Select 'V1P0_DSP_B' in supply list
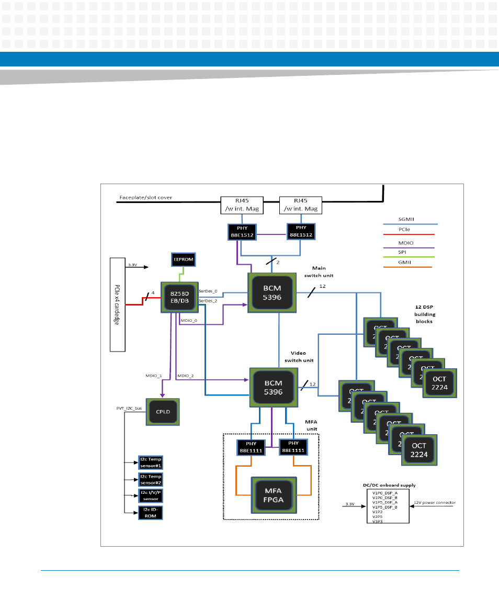This screenshot has height=599, width=499. click(385, 498)
